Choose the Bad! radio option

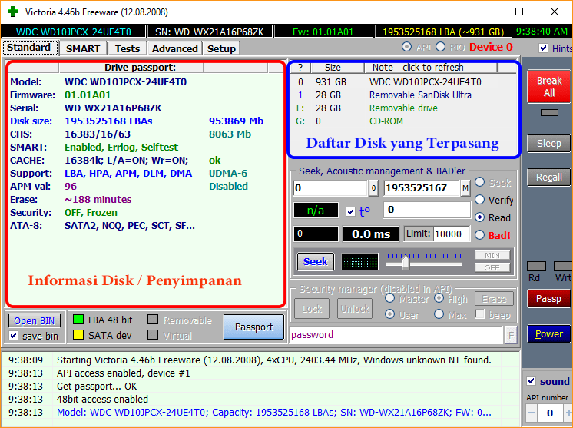pyautogui.click(x=480, y=234)
